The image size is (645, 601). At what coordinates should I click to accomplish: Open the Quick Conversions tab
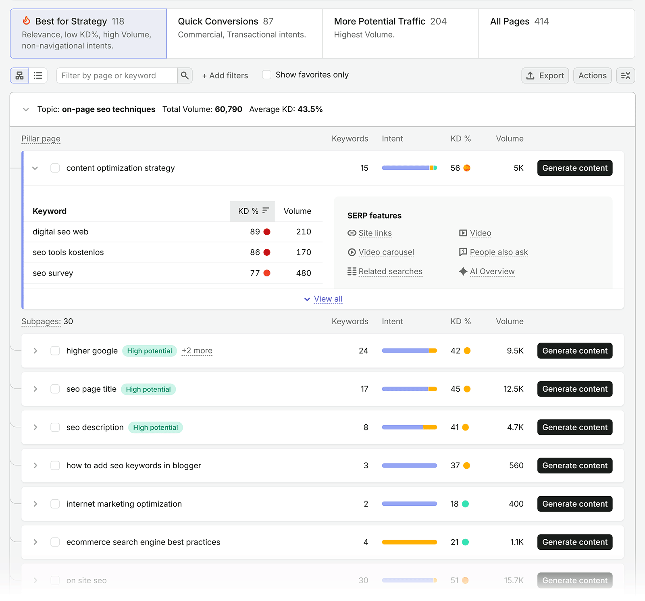coord(244,33)
